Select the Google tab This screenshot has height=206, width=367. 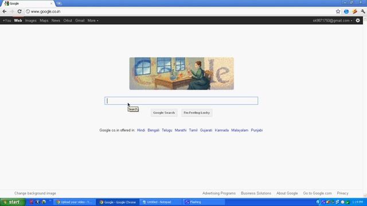[x=28, y=3]
